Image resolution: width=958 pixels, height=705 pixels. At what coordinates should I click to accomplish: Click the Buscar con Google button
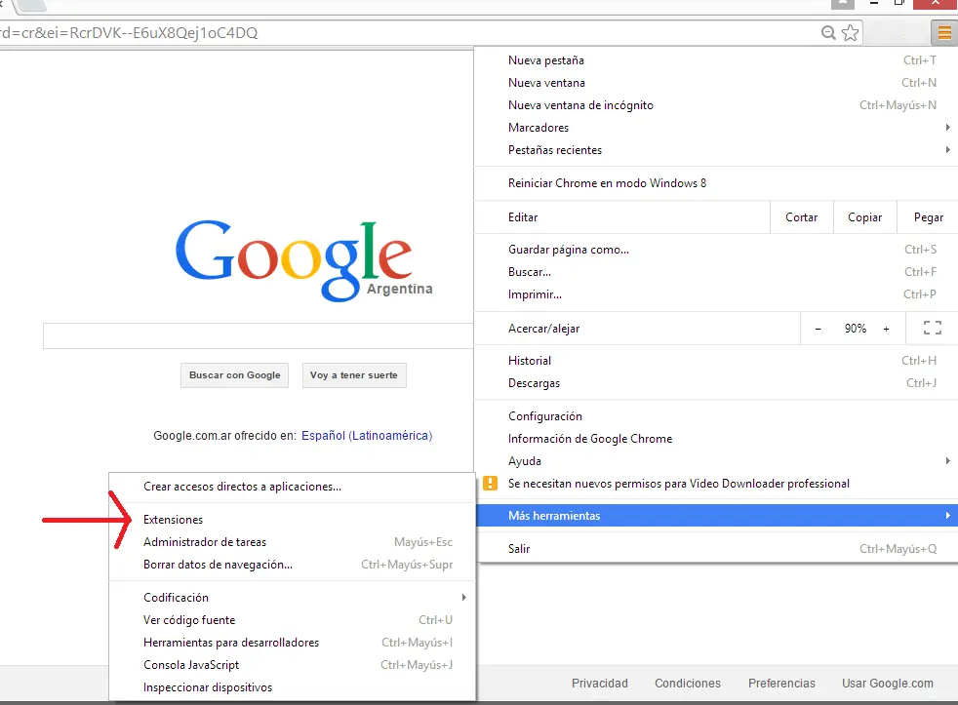(234, 375)
